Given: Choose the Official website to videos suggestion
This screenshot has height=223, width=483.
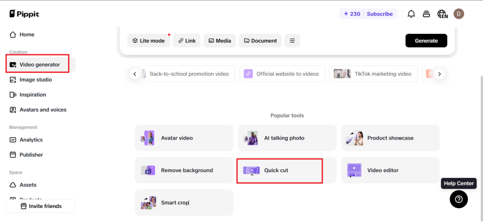Looking at the screenshot, I should click(282, 74).
